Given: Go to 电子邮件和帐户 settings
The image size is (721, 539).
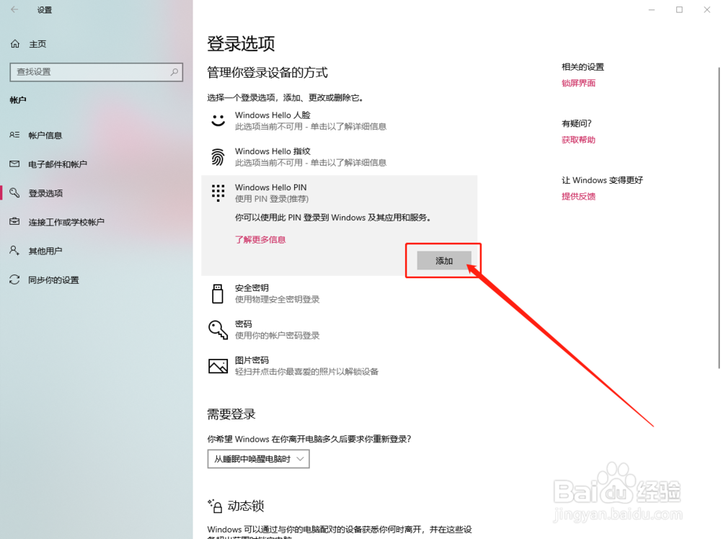Looking at the screenshot, I should [x=58, y=164].
